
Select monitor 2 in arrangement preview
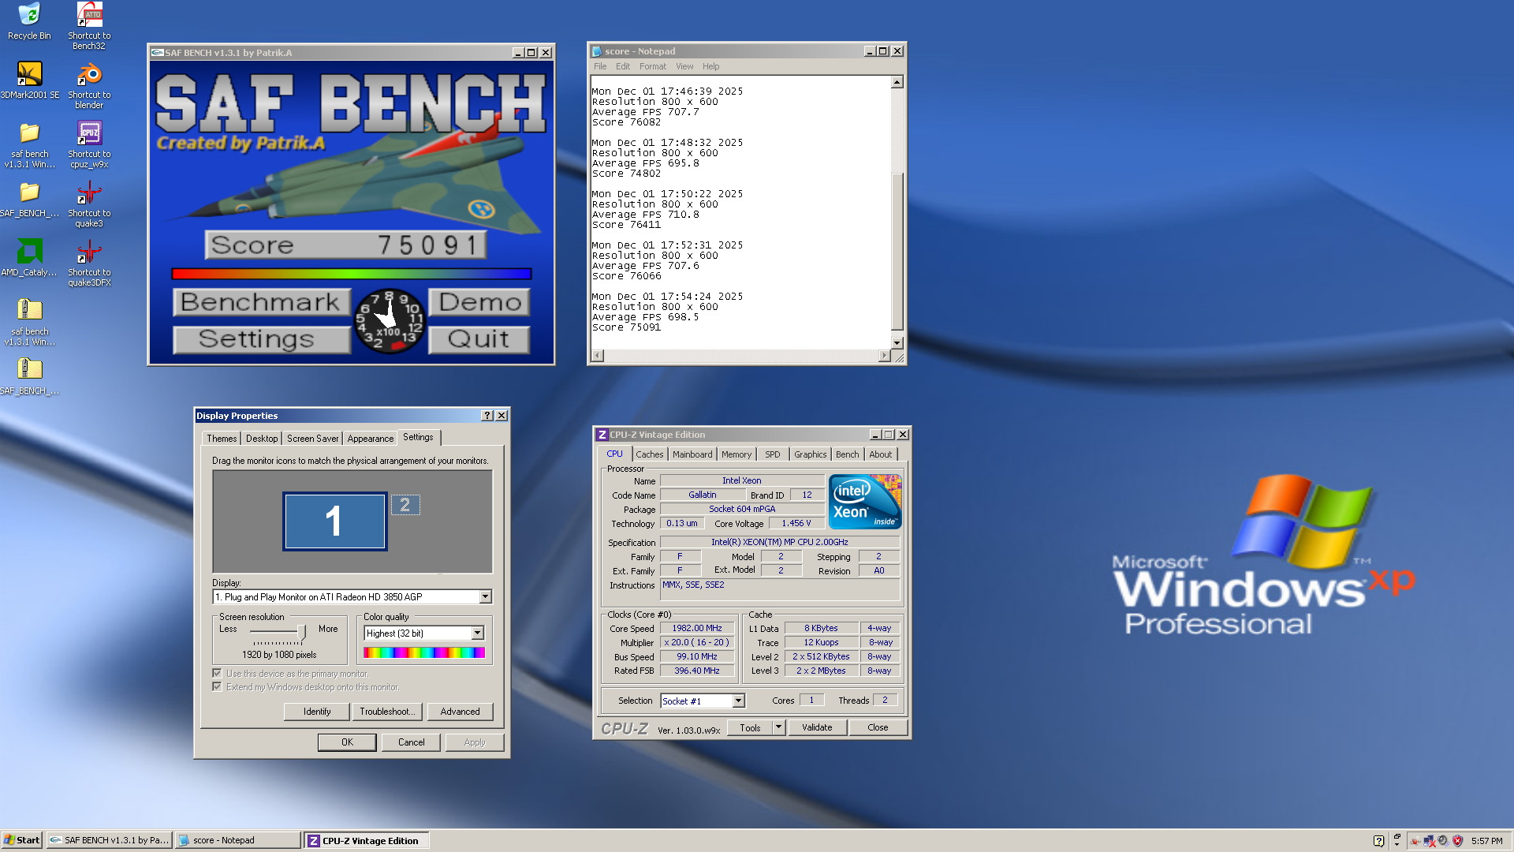405,505
